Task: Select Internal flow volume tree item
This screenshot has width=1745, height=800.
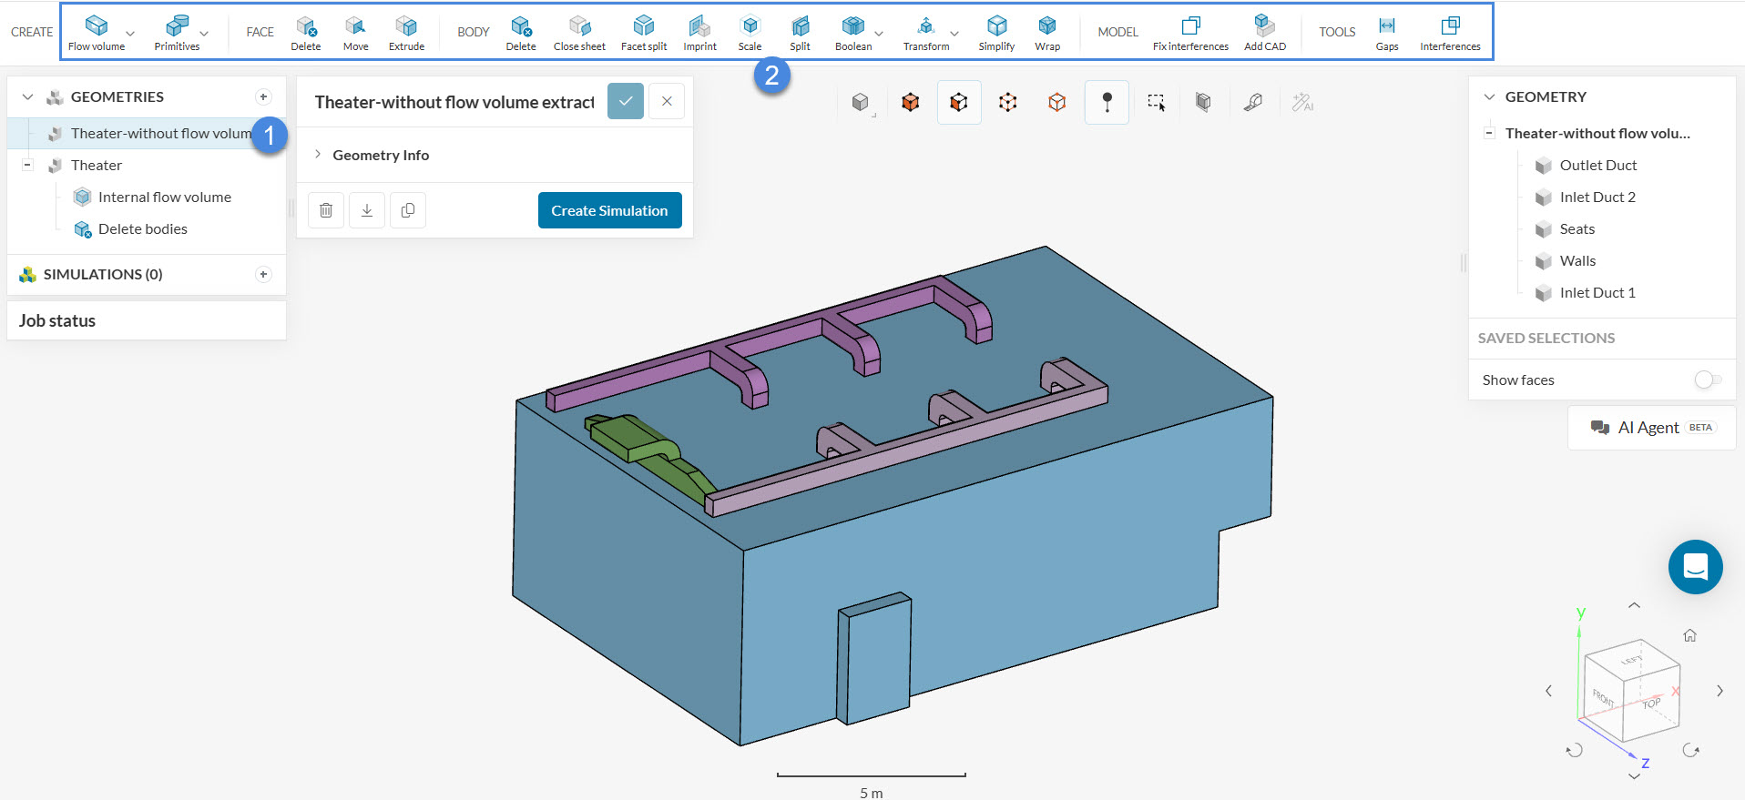Action: tap(164, 197)
